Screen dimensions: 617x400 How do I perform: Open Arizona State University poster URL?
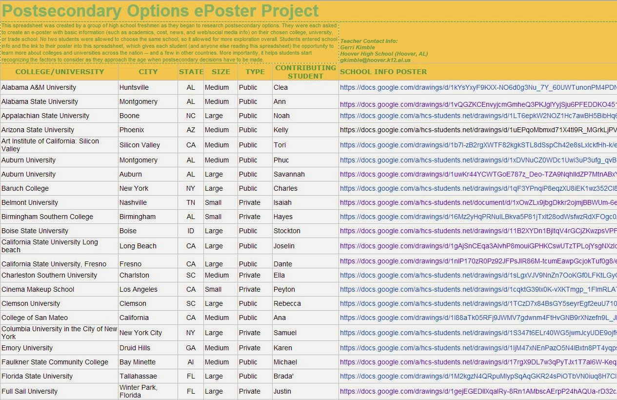pyautogui.click(x=478, y=130)
